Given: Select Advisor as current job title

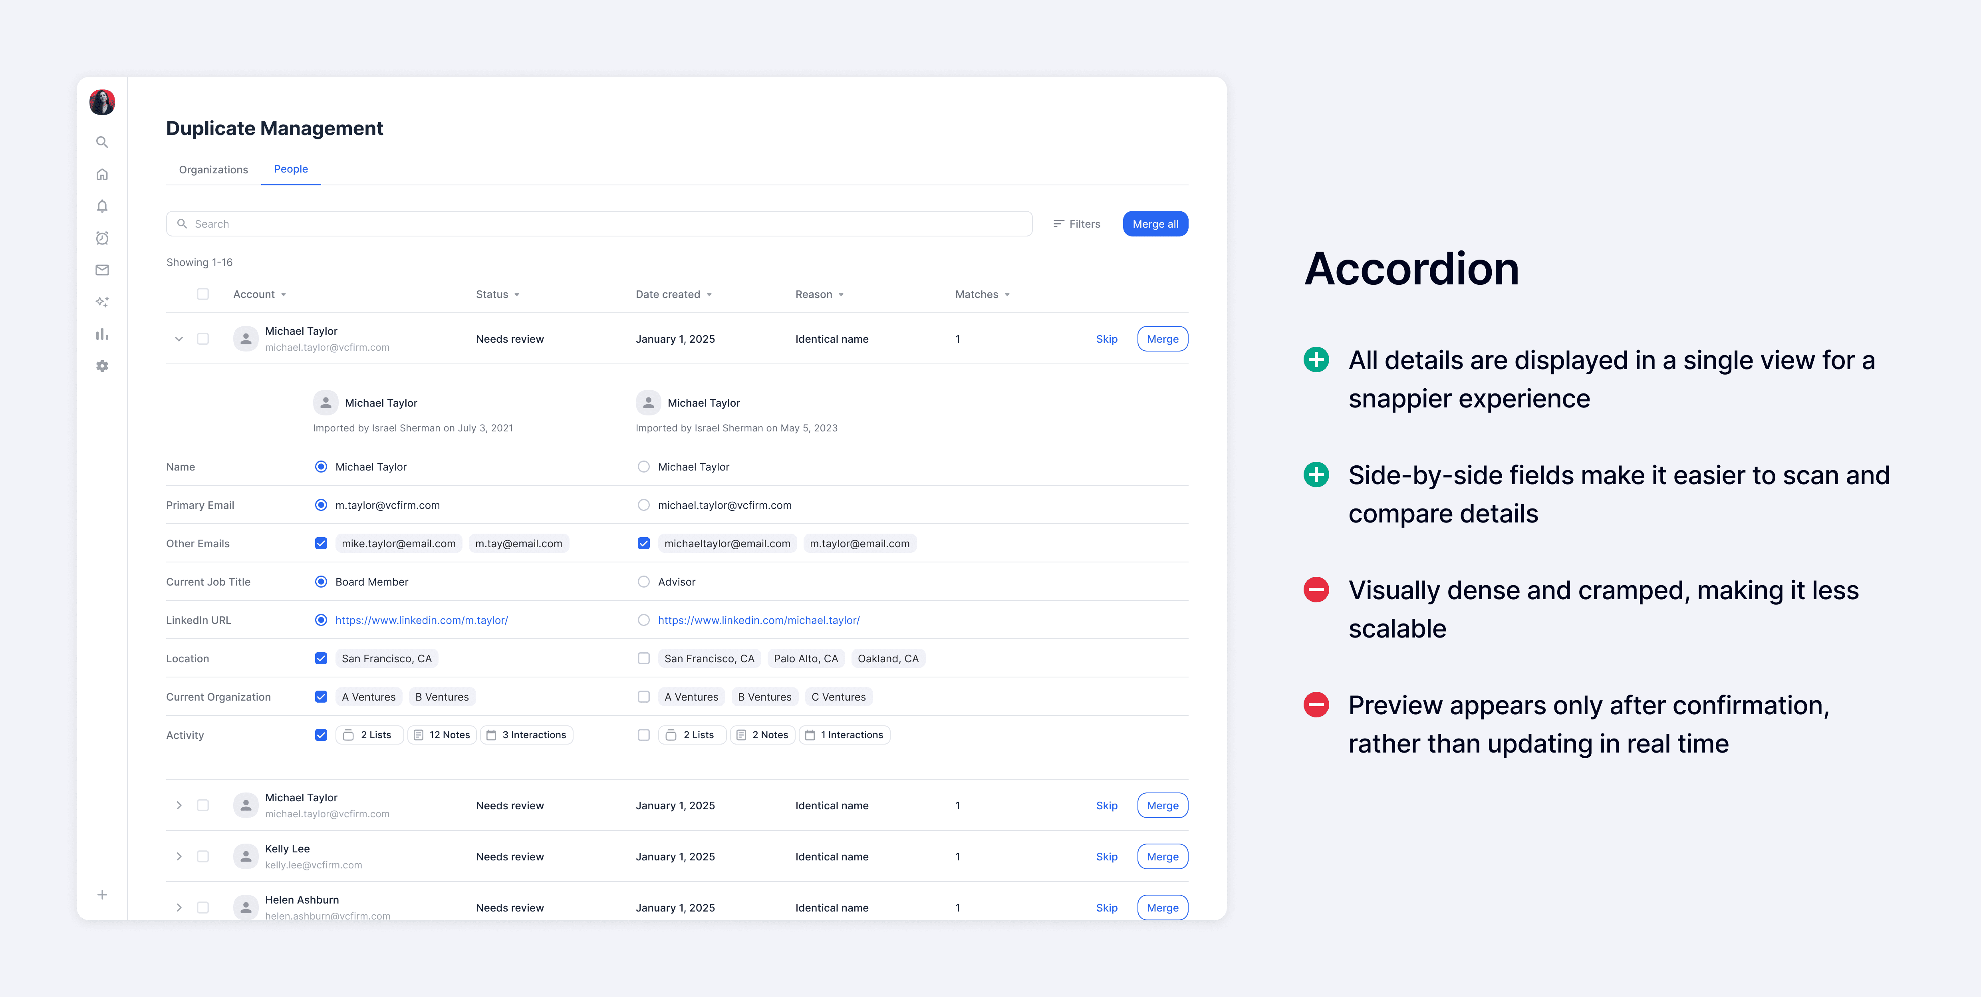Looking at the screenshot, I should [x=644, y=582].
